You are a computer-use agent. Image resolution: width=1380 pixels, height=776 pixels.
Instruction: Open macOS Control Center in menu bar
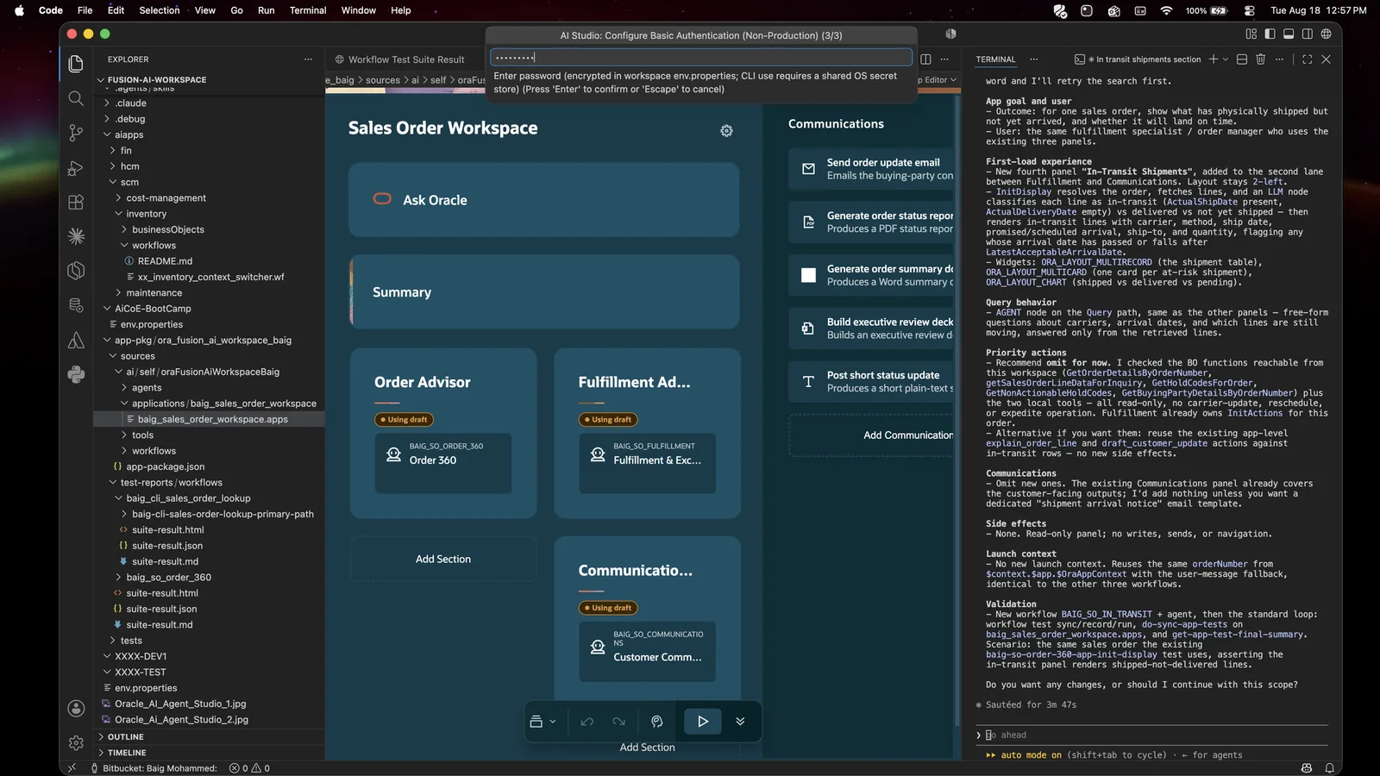(1249, 10)
